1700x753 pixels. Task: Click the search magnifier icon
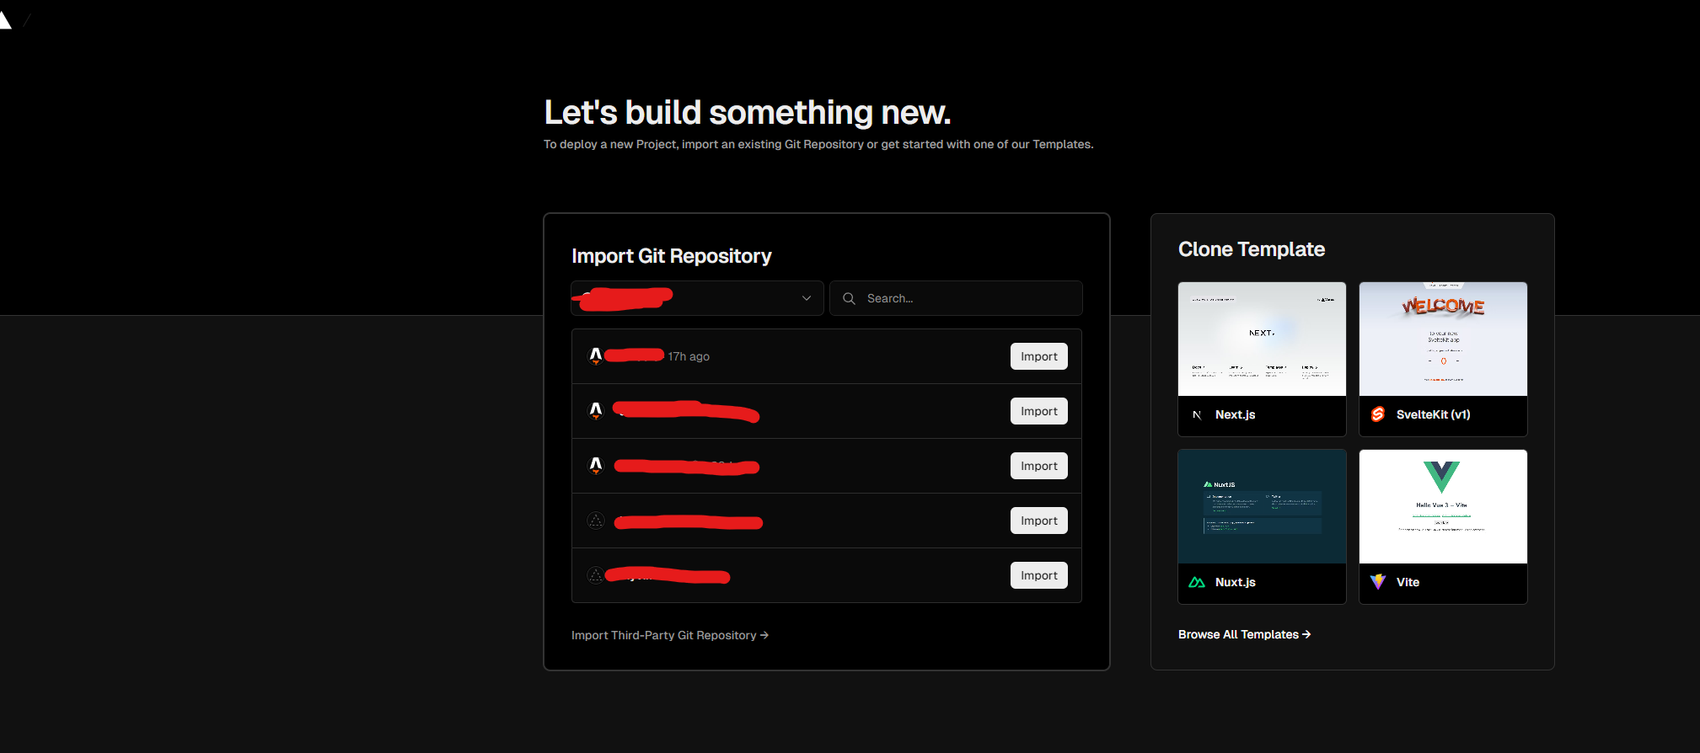coord(849,298)
